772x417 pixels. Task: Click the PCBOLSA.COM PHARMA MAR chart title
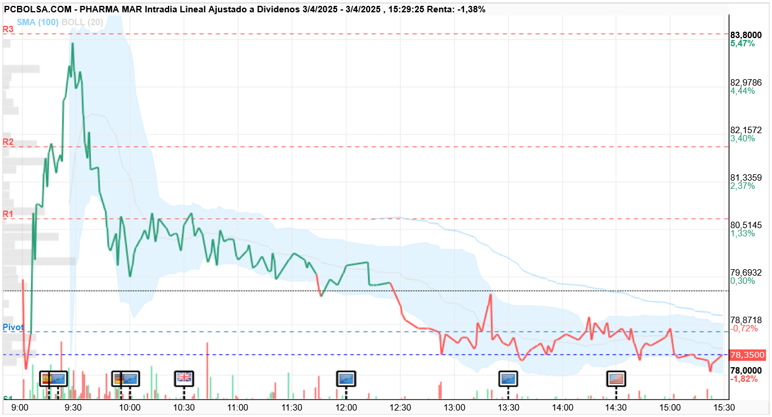(x=245, y=9)
